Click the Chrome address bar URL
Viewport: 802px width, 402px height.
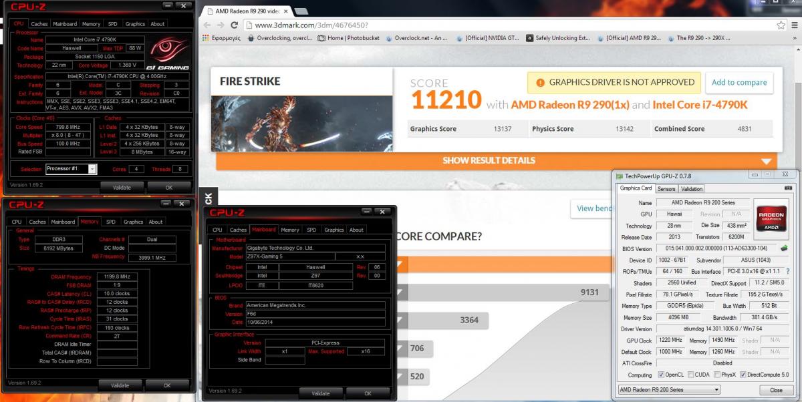311,25
